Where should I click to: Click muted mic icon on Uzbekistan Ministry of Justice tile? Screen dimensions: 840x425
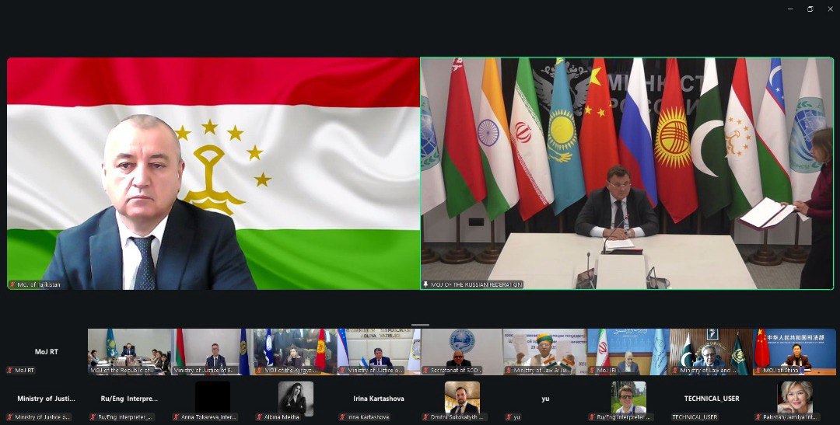click(341, 370)
